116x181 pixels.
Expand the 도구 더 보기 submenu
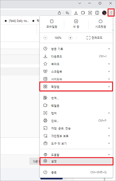coord(76,143)
